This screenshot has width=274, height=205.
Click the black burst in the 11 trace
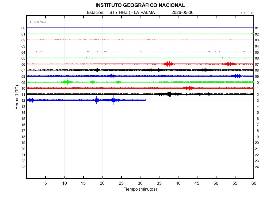pos(169,94)
